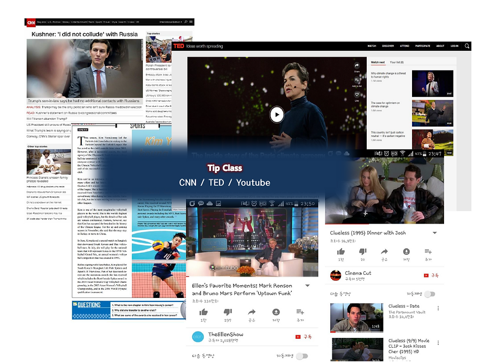The height and width of the screenshot is (362, 483).
Task: Tap Wi-Fi icon in 23:47 phone status bar
Action: [403, 153]
